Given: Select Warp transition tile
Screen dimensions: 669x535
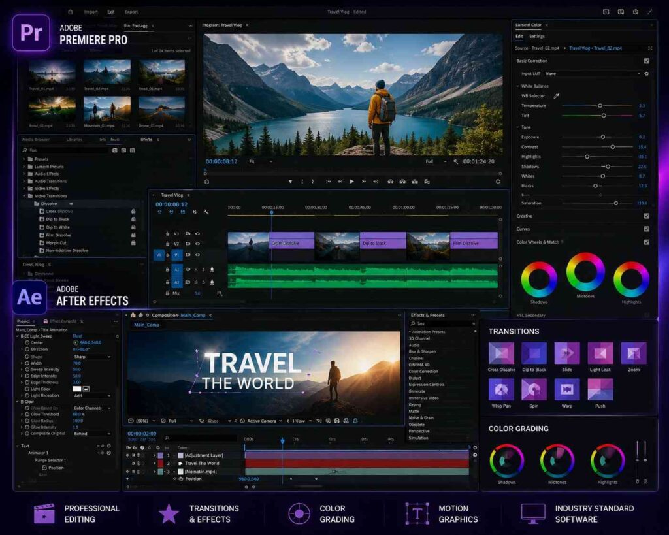Looking at the screenshot, I should 567,389.
